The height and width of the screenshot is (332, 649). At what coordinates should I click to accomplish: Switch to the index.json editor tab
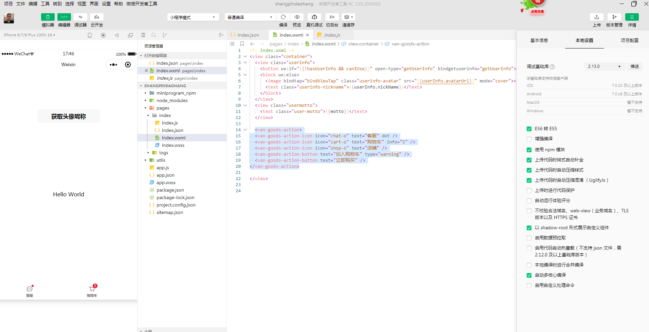pyautogui.click(x=248, y=35)
